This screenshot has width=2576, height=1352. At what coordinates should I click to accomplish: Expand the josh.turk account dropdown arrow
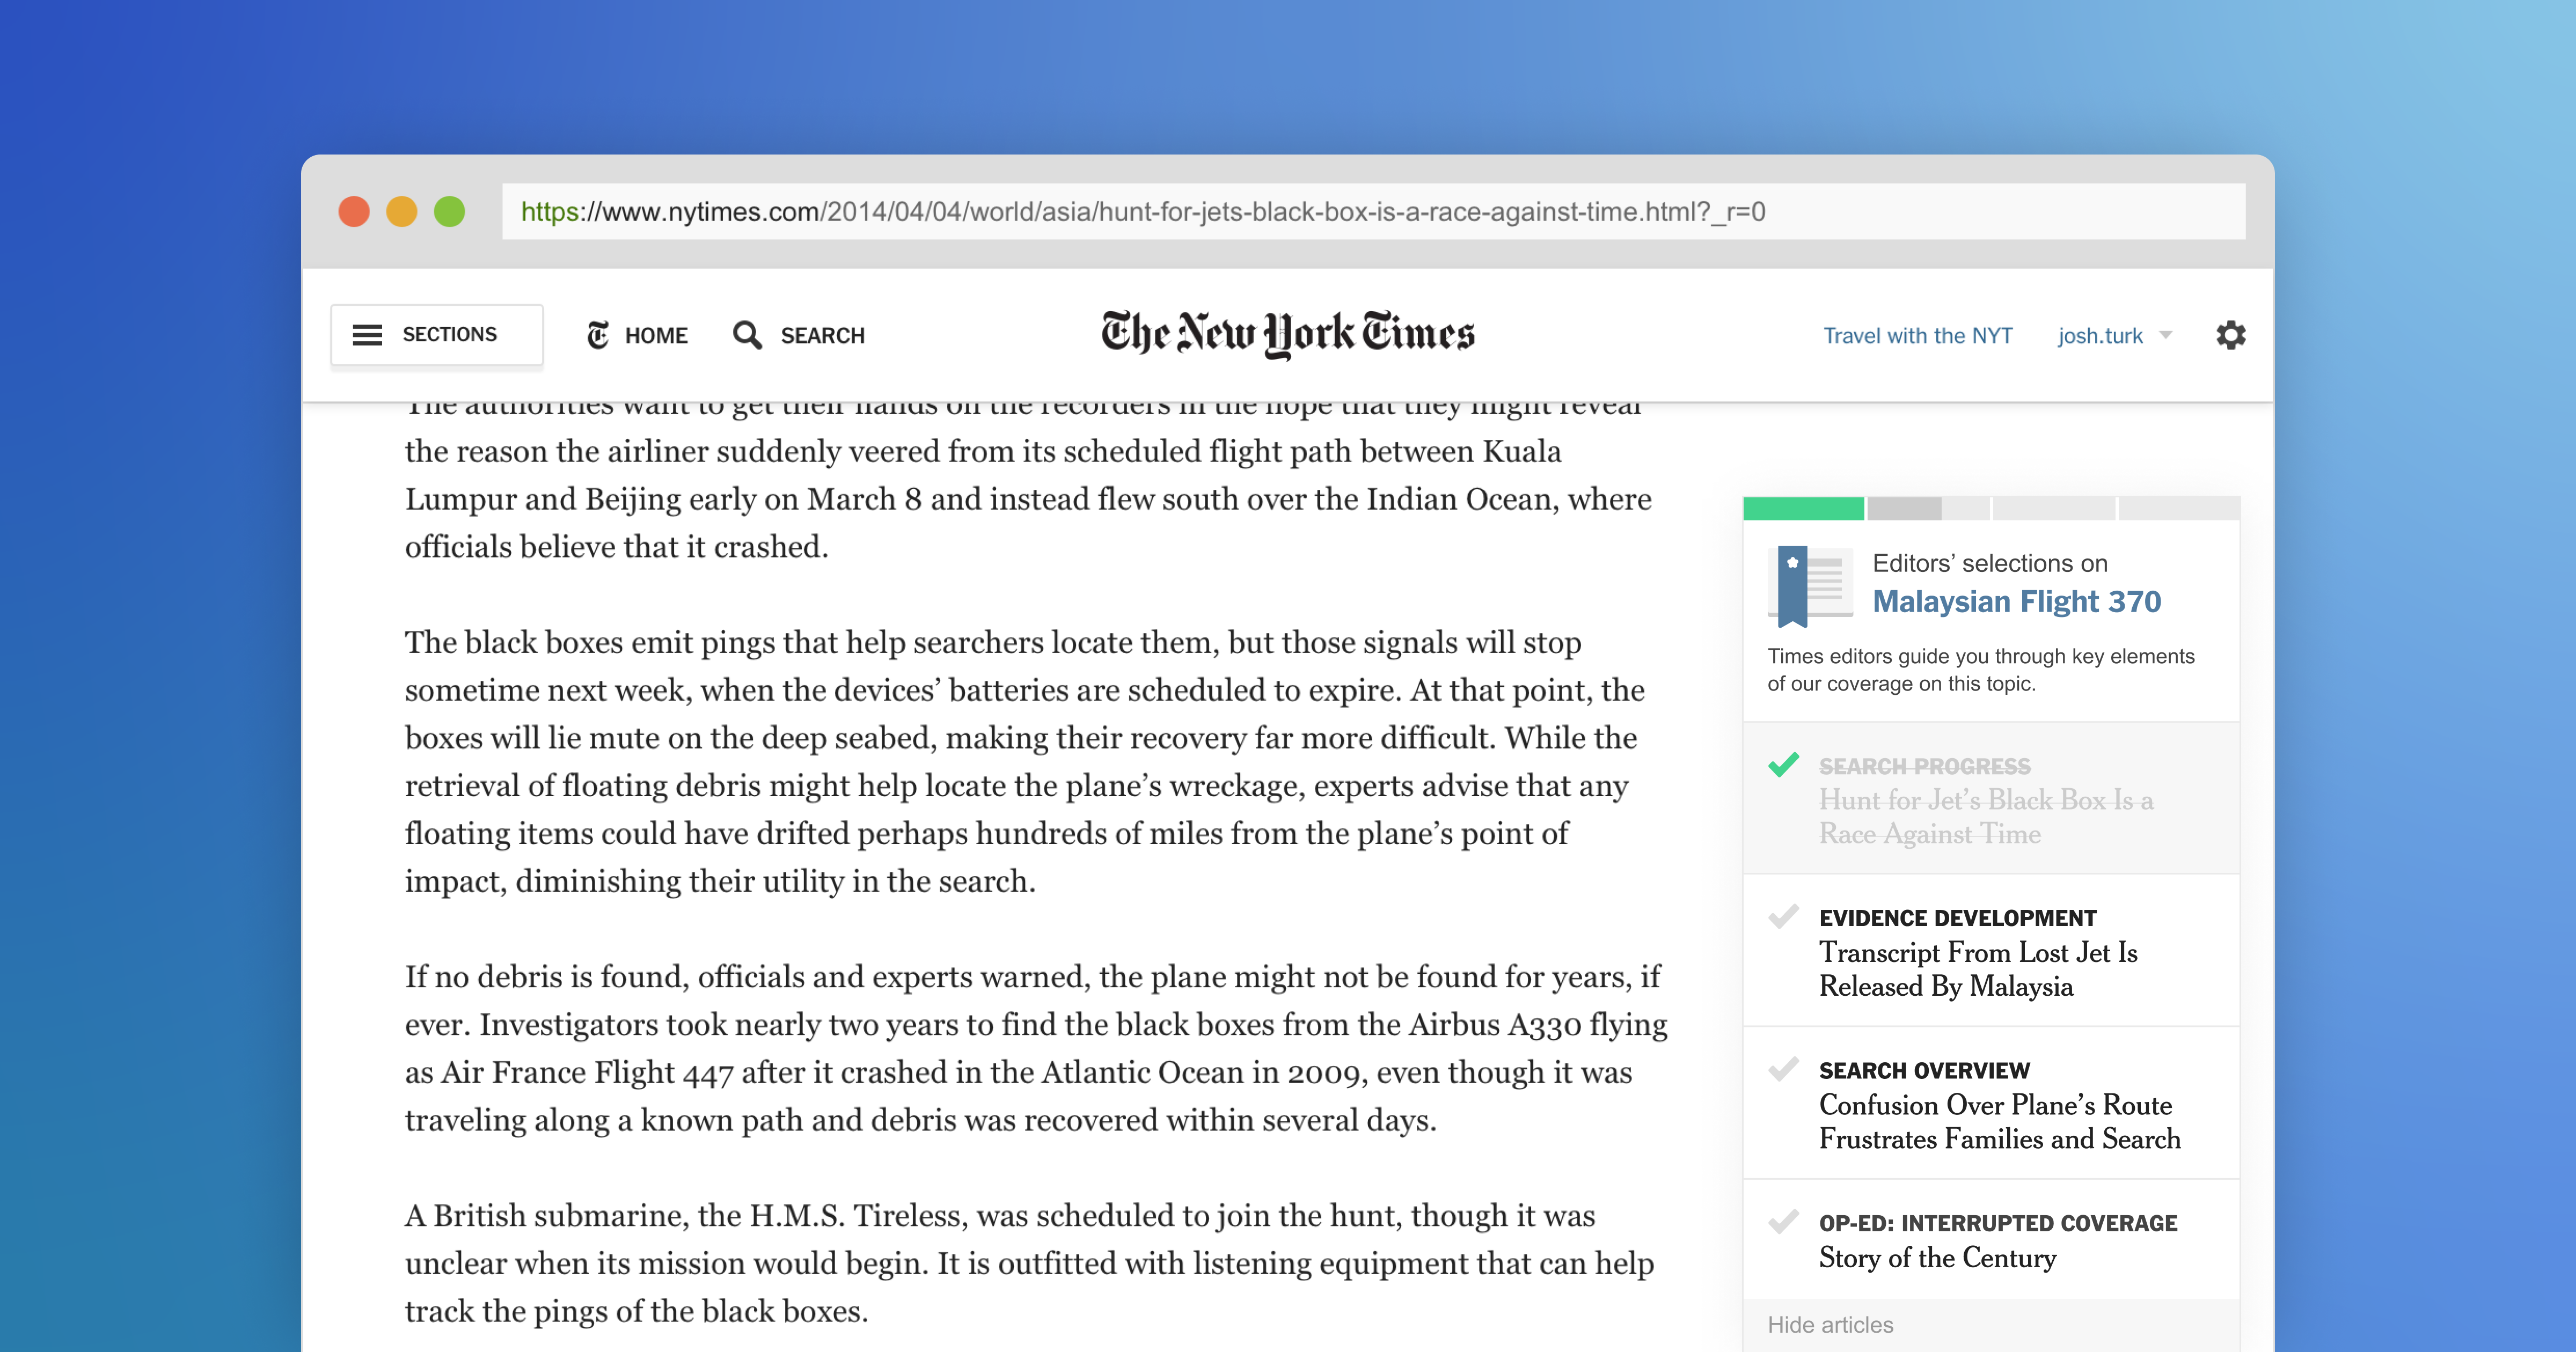pyautogui.click(x=2166, y=335)
